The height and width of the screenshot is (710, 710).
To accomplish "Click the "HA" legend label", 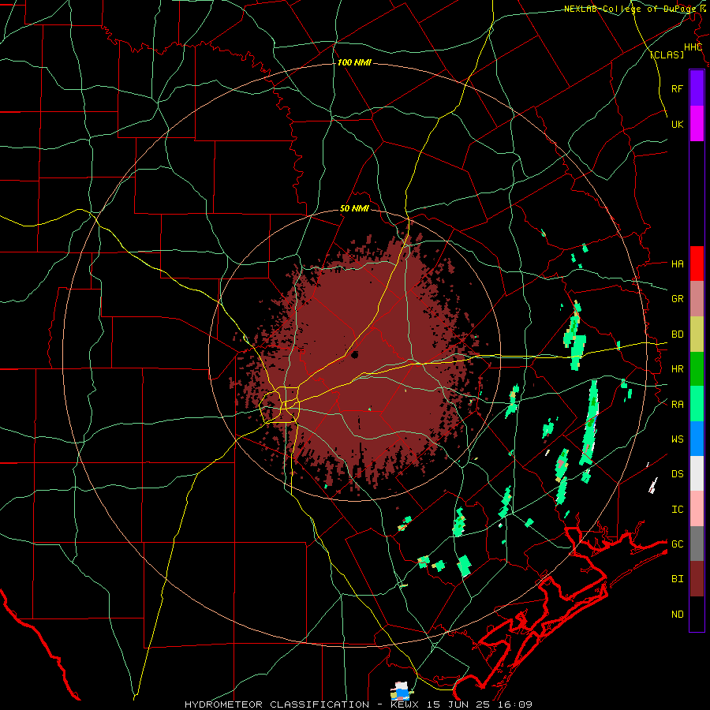I will click(x=677, y=264).
